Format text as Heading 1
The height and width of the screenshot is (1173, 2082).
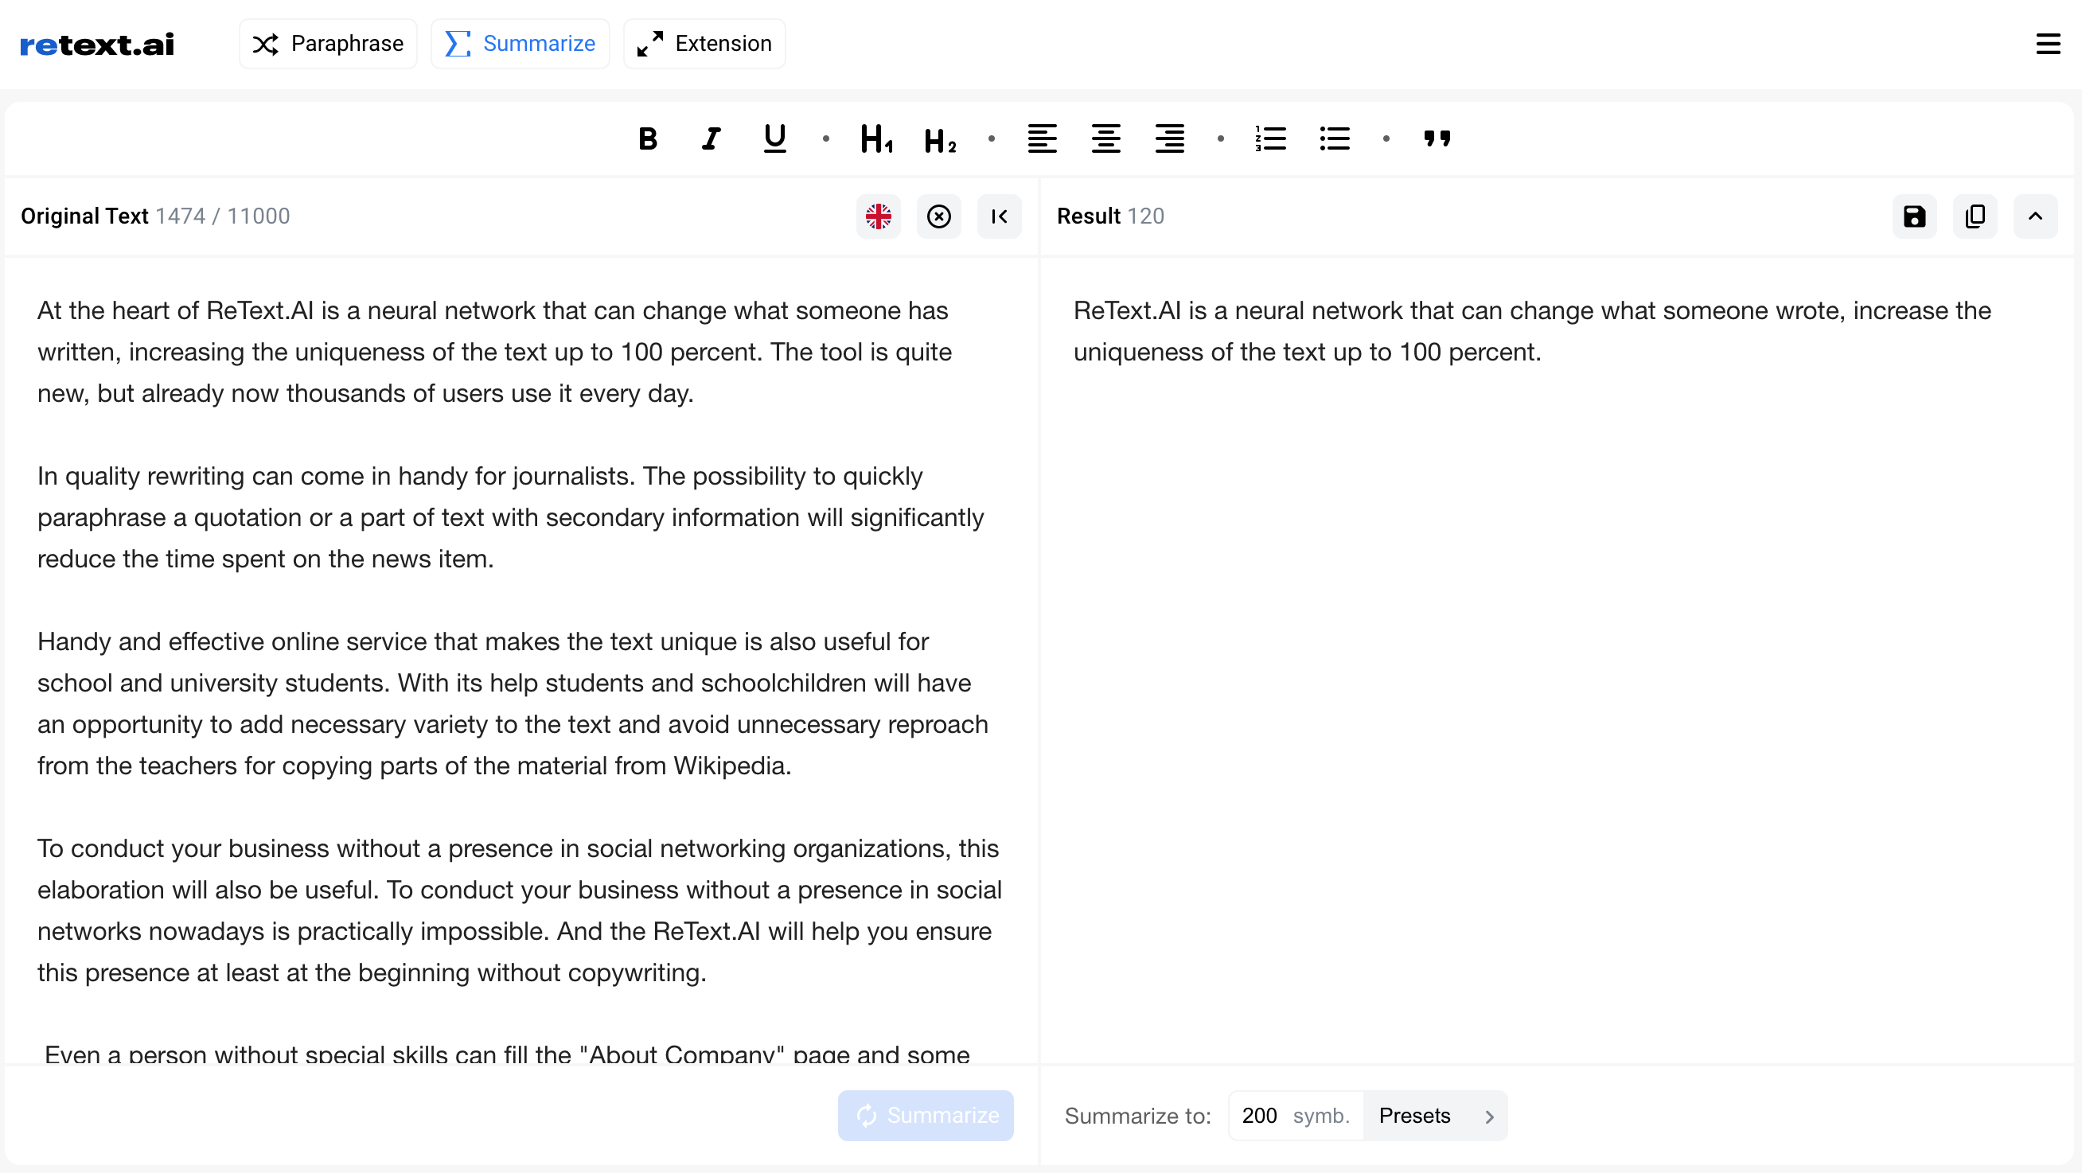coord(876,138)
